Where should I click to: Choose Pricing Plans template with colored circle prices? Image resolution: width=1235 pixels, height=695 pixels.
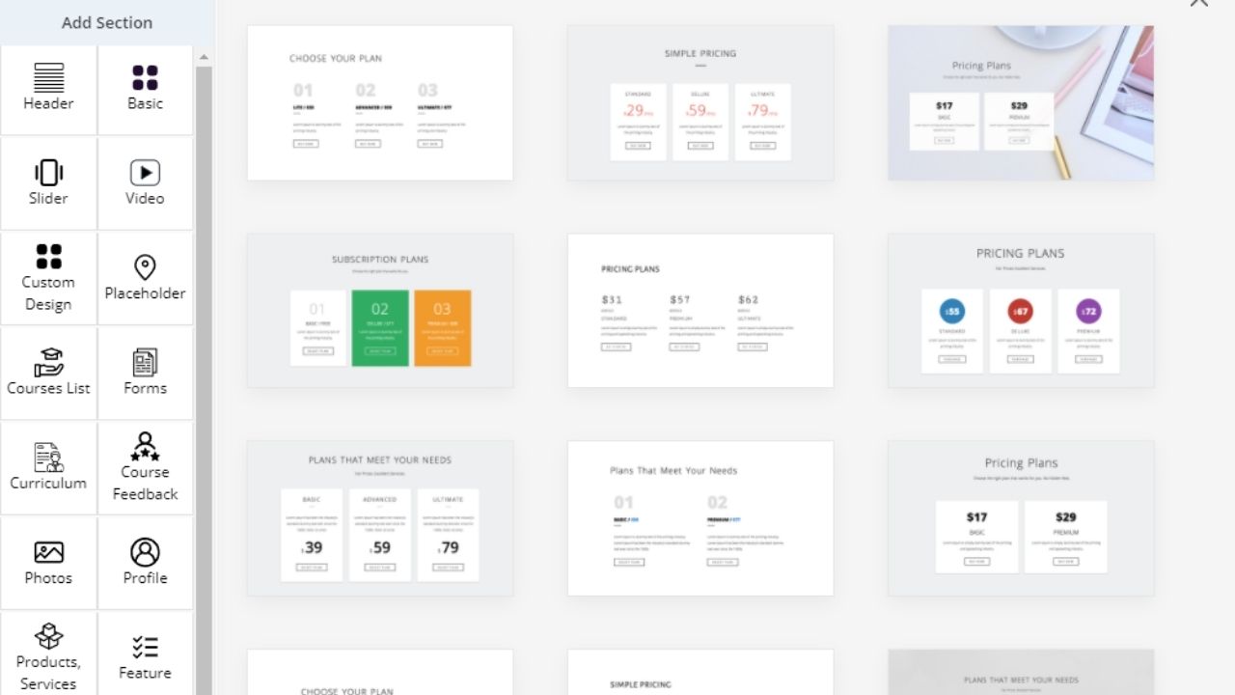1021,311
